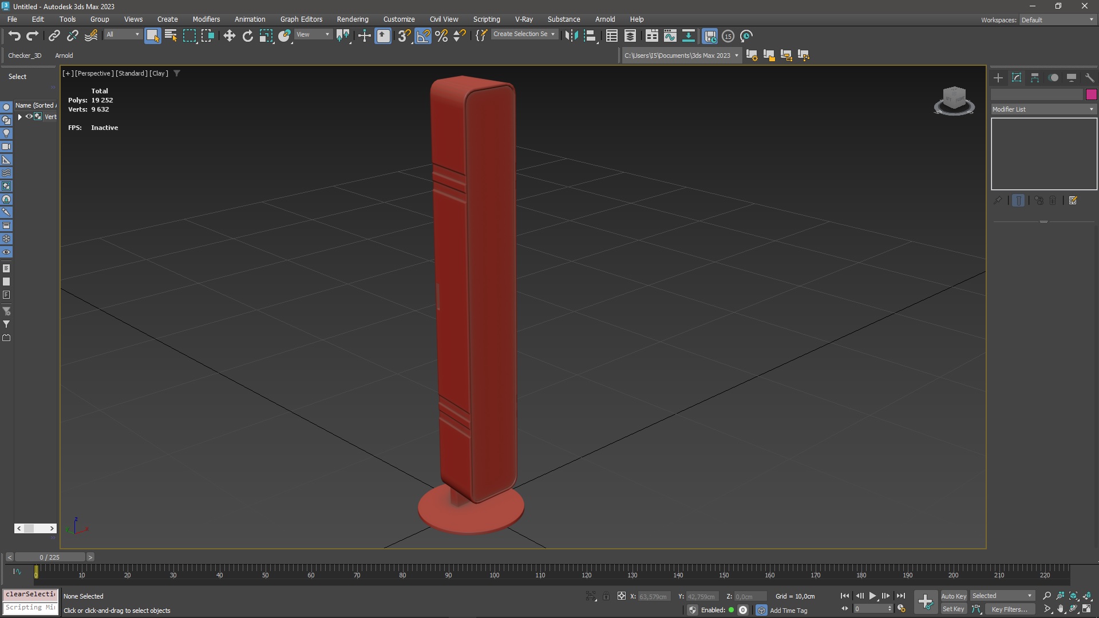Click the Undo arrow icon

pyautogui.click(x=14, y=35)
